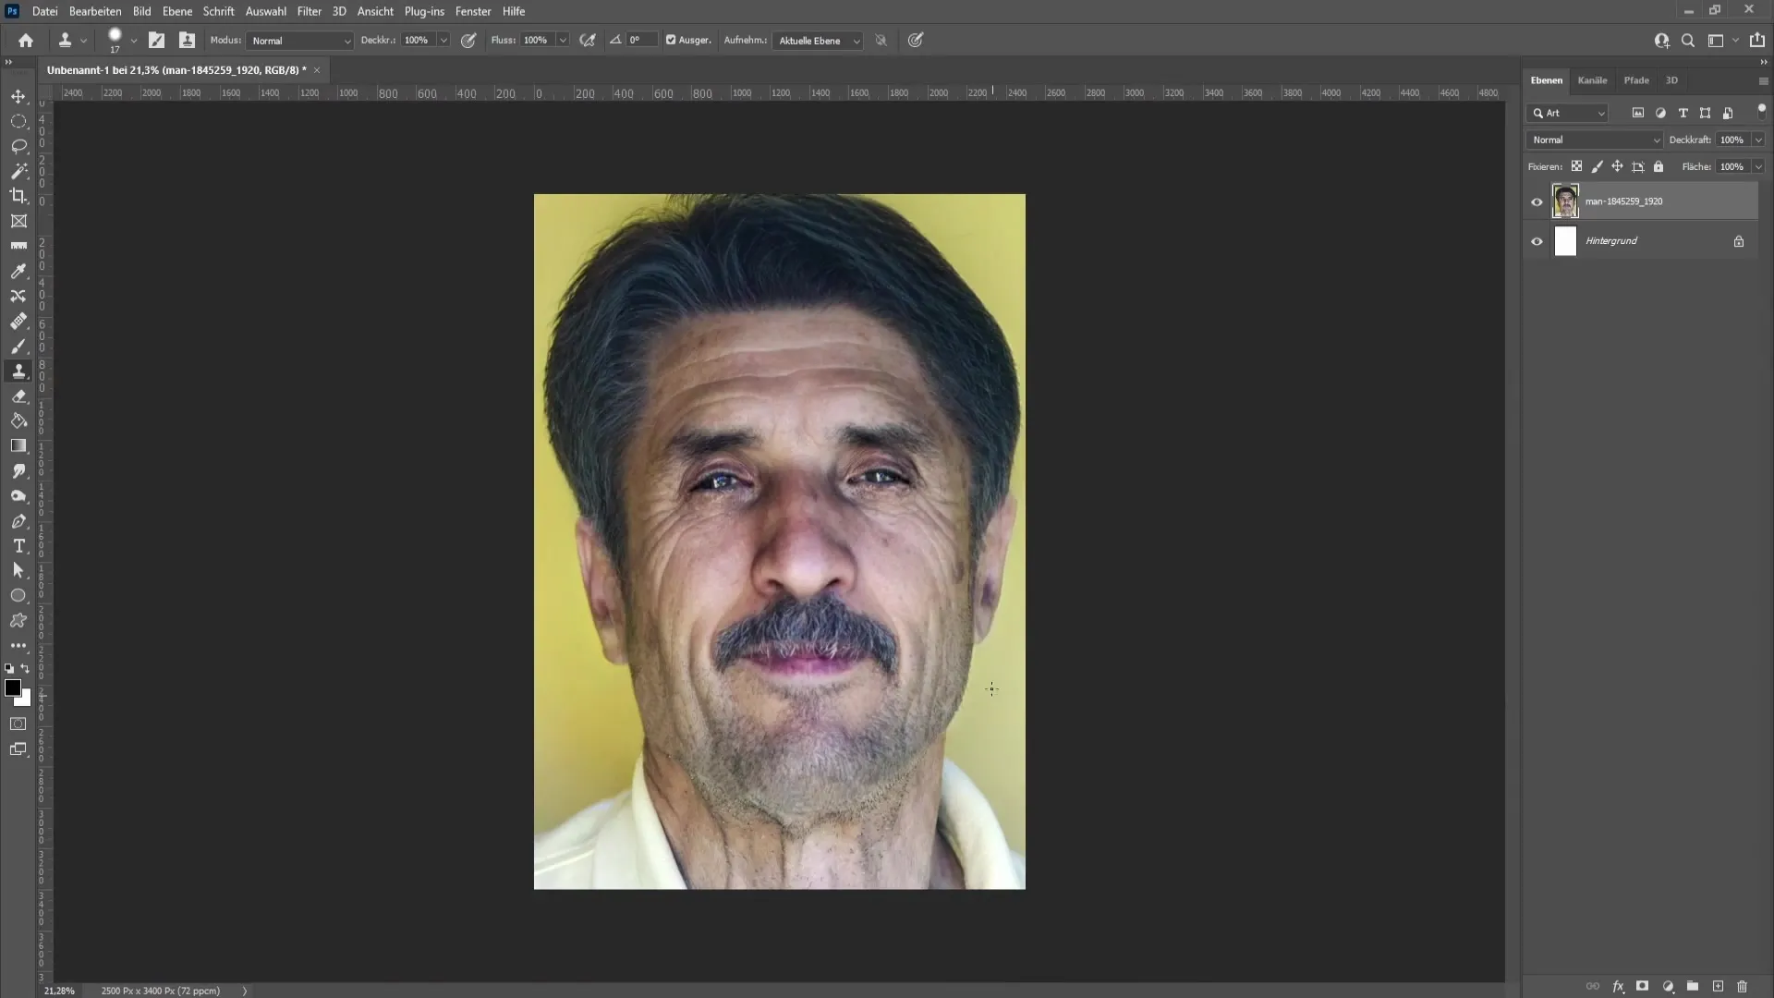This screenshot has width=1774, height=998.
Task: Open the Layers panel menu button
Action: click(x=1763, y=81)
